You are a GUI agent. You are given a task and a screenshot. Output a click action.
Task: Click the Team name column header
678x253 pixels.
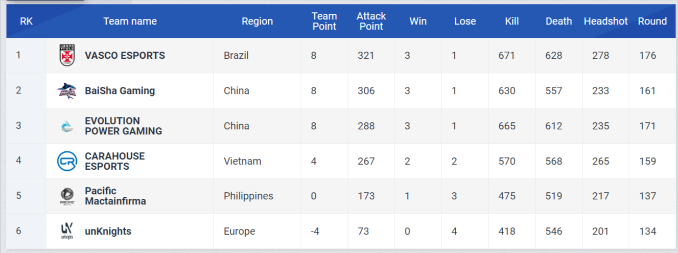(x=130, y=21)
